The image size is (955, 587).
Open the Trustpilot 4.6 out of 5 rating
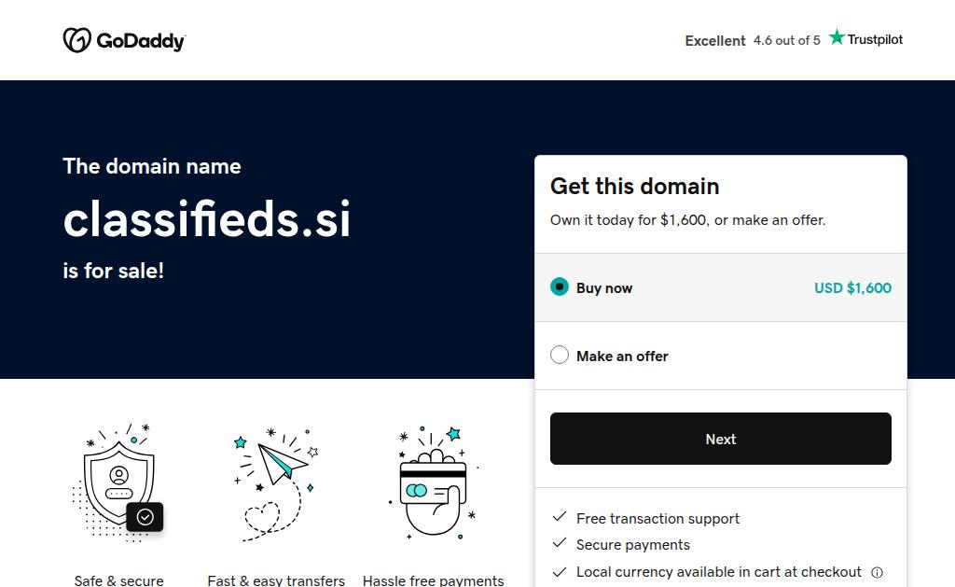point(786,40)
